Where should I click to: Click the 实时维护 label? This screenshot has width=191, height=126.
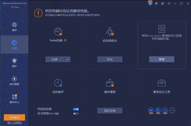[58, 92]
